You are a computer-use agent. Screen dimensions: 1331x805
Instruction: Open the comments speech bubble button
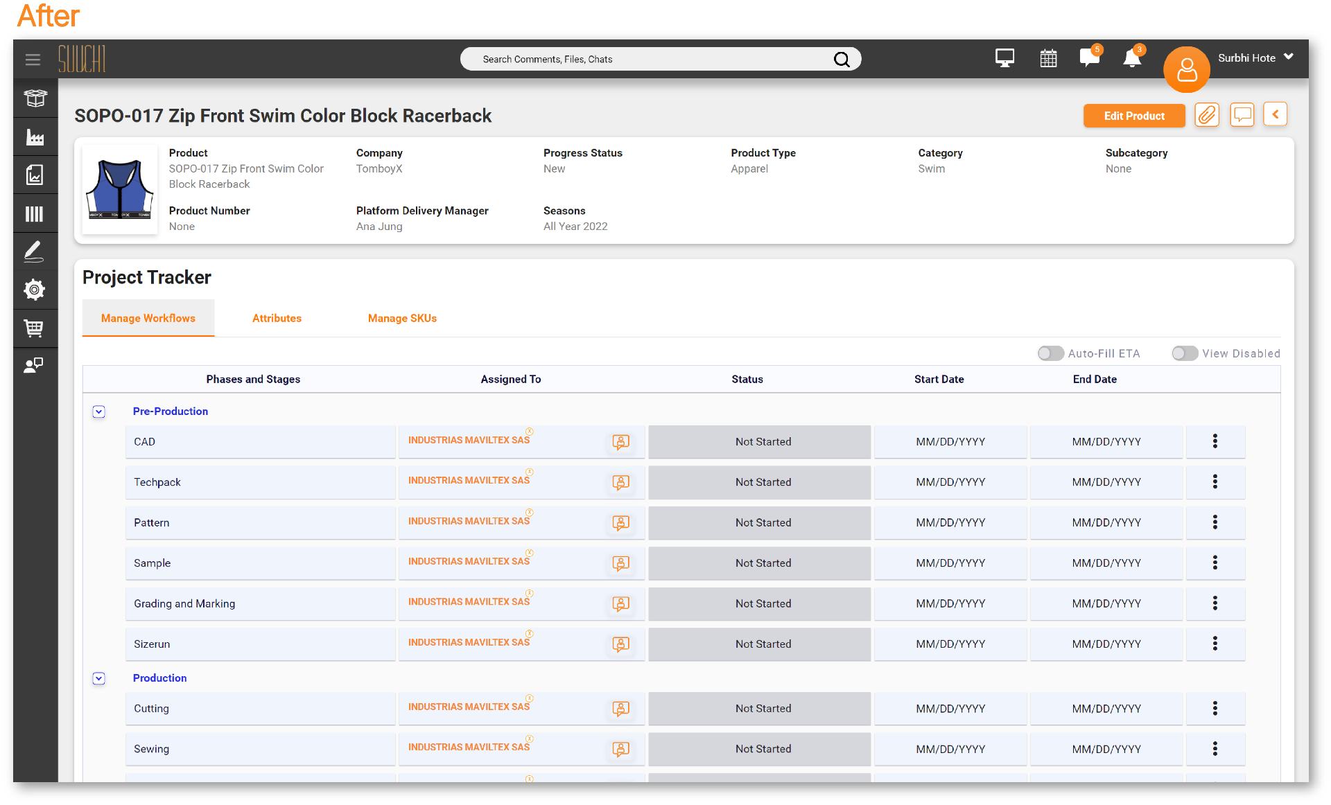1242,114
